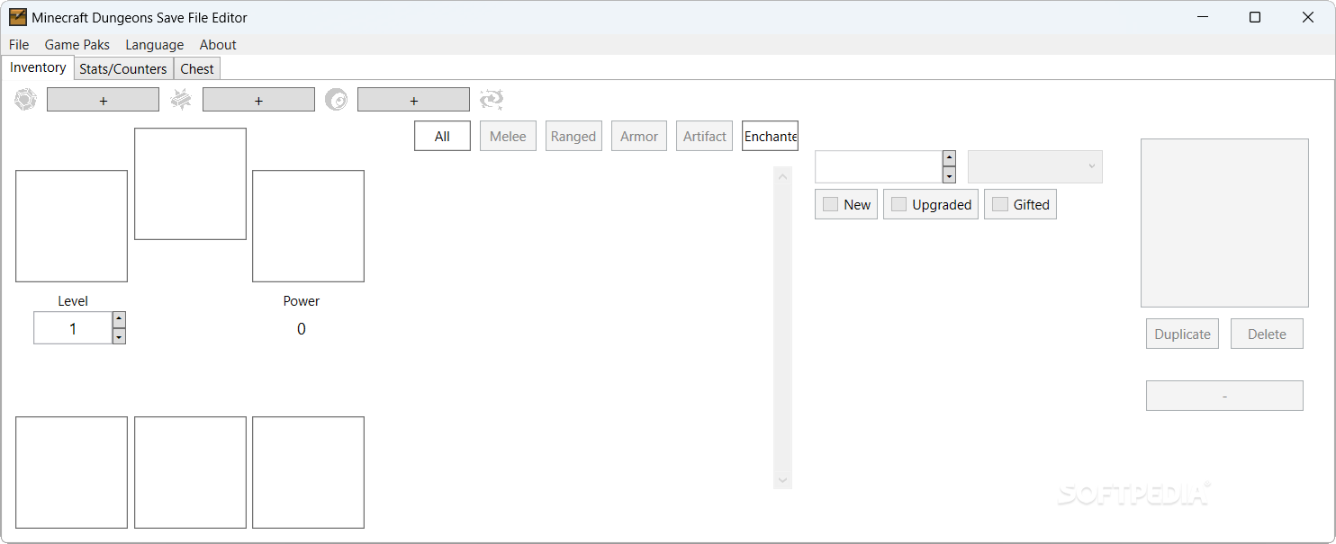Add gold with the plus button after the ingot icon
The width and height of the screenshot is (1336, 544).
tap(258, 100)
